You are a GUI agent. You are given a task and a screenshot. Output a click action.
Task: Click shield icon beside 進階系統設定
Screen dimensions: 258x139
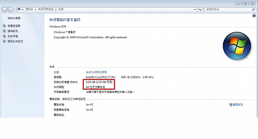[4, 41]
